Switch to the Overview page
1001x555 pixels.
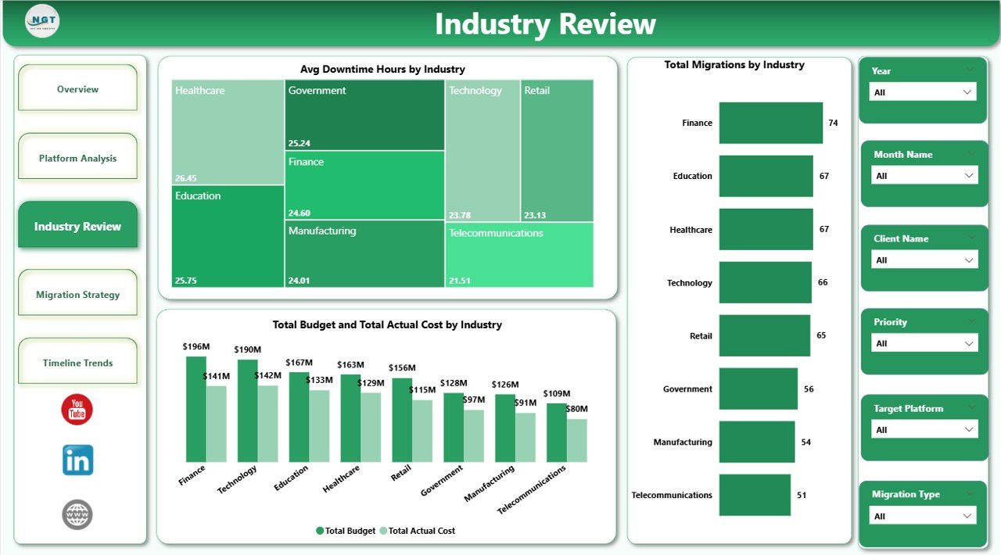click(77, 88)
